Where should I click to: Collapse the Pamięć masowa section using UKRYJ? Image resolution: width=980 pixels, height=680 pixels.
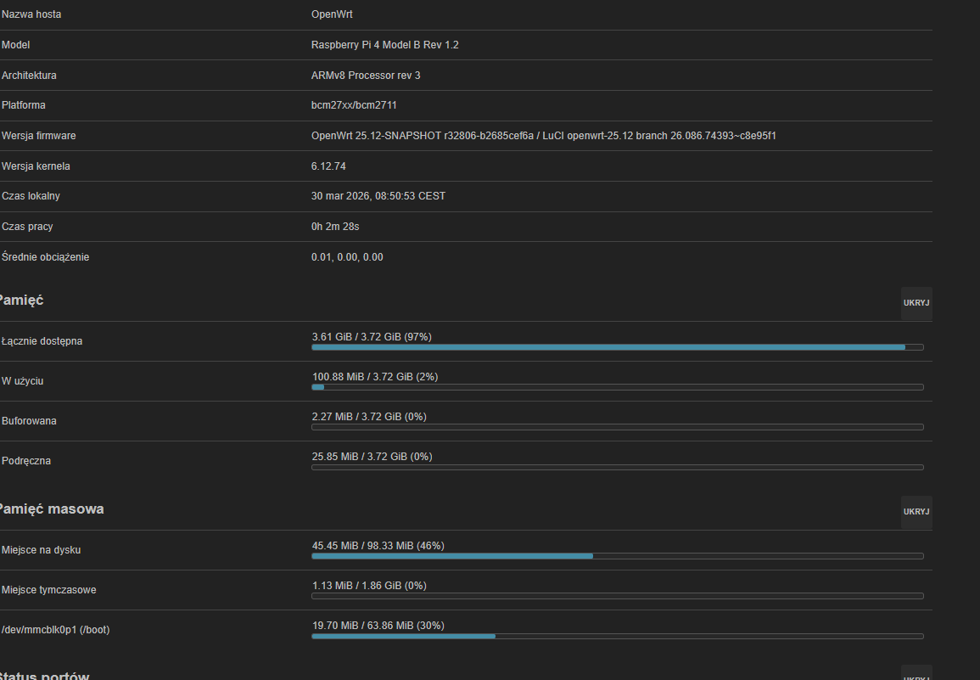[x=916, y=512]
